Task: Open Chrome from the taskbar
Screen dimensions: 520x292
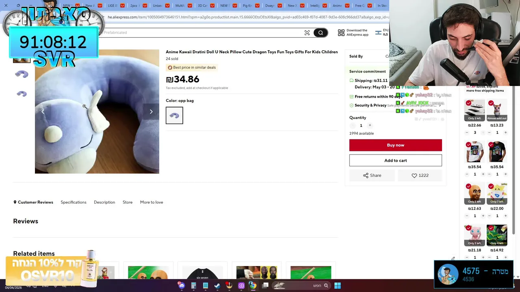Action: coord(253,286)
